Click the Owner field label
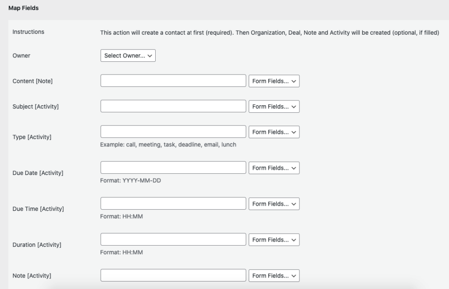Image resolution: width=449 pixels, height=289 pixels. 21,56
